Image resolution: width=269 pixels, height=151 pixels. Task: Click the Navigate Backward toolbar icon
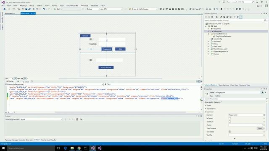pos(5,9)
